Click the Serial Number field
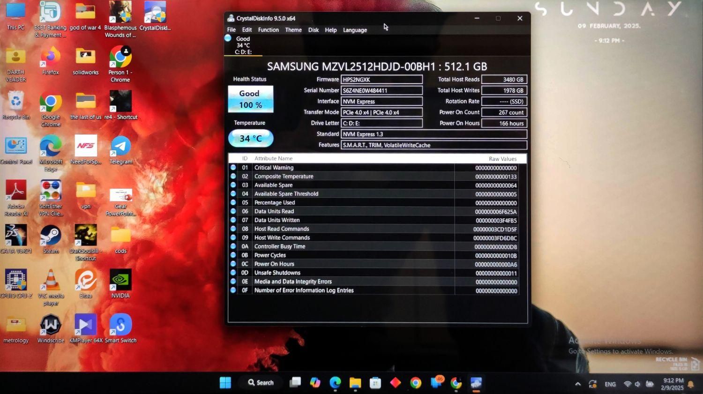Viewport: 703px width, 394px height. click(381, 90)
